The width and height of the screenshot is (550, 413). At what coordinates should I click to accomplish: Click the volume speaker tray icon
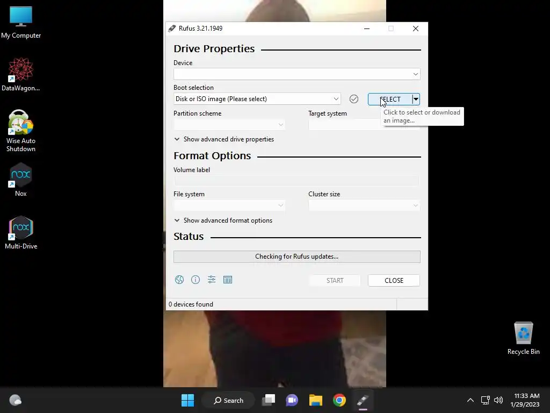click(498, 400)
